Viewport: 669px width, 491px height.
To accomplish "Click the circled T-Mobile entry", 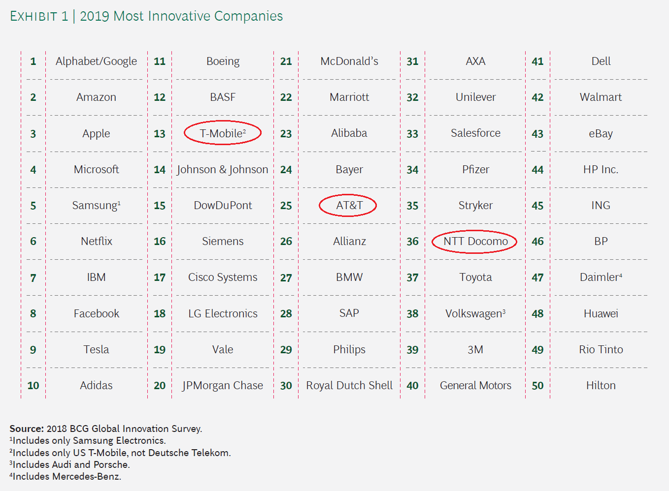I will tap(222, 133).
